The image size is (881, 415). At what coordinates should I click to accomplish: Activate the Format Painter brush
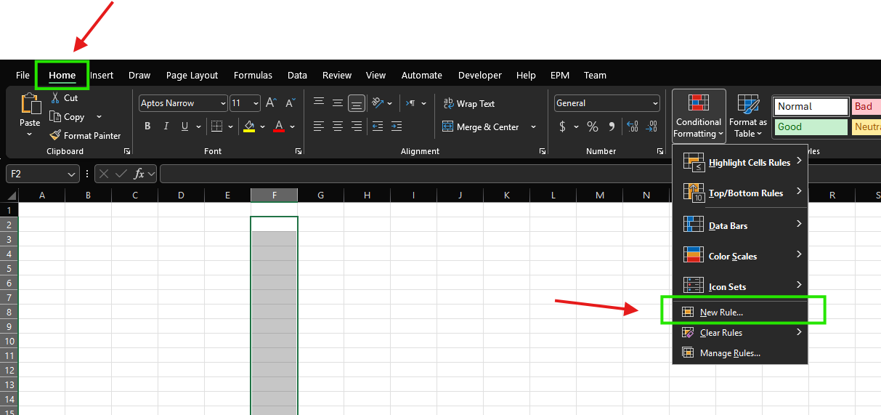pyautogui.click(x=85, y=135)
